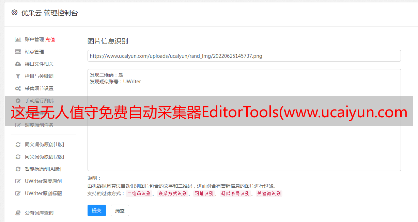Click the book icon for 公有词库查询
The width and height of the screenshot is (418, 222).
pyautogui.click(x=18, y=213)
